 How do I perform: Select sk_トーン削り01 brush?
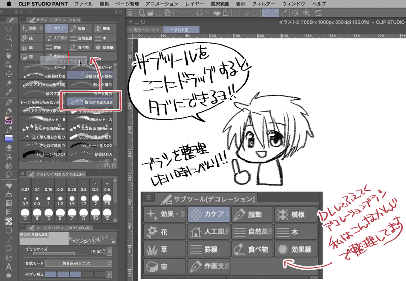(x=43, y=154)
